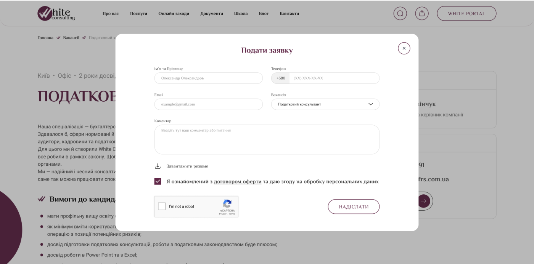
Task: Click the White Consulting logo
Action: click(56, 13)
